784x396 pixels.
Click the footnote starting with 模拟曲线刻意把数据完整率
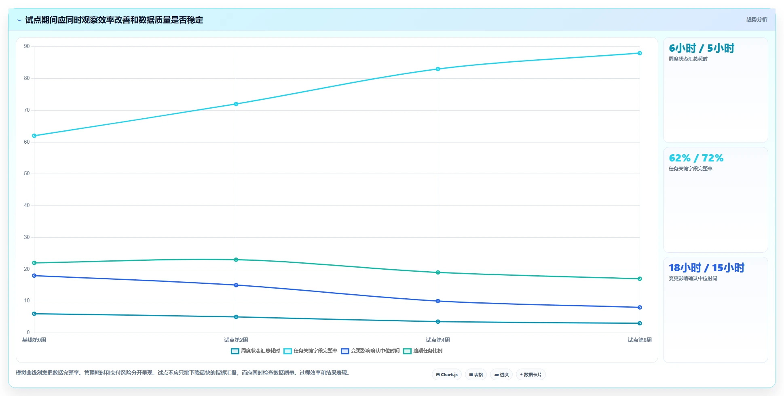pyautogui.click(x=183, y=373)
